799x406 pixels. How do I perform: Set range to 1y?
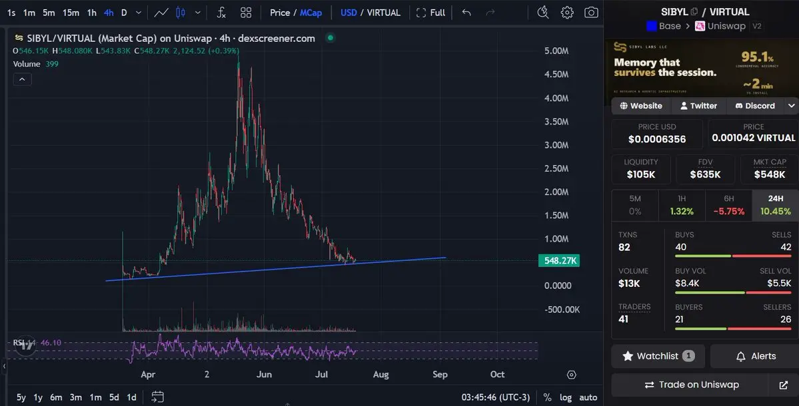(x=38, y=397)
